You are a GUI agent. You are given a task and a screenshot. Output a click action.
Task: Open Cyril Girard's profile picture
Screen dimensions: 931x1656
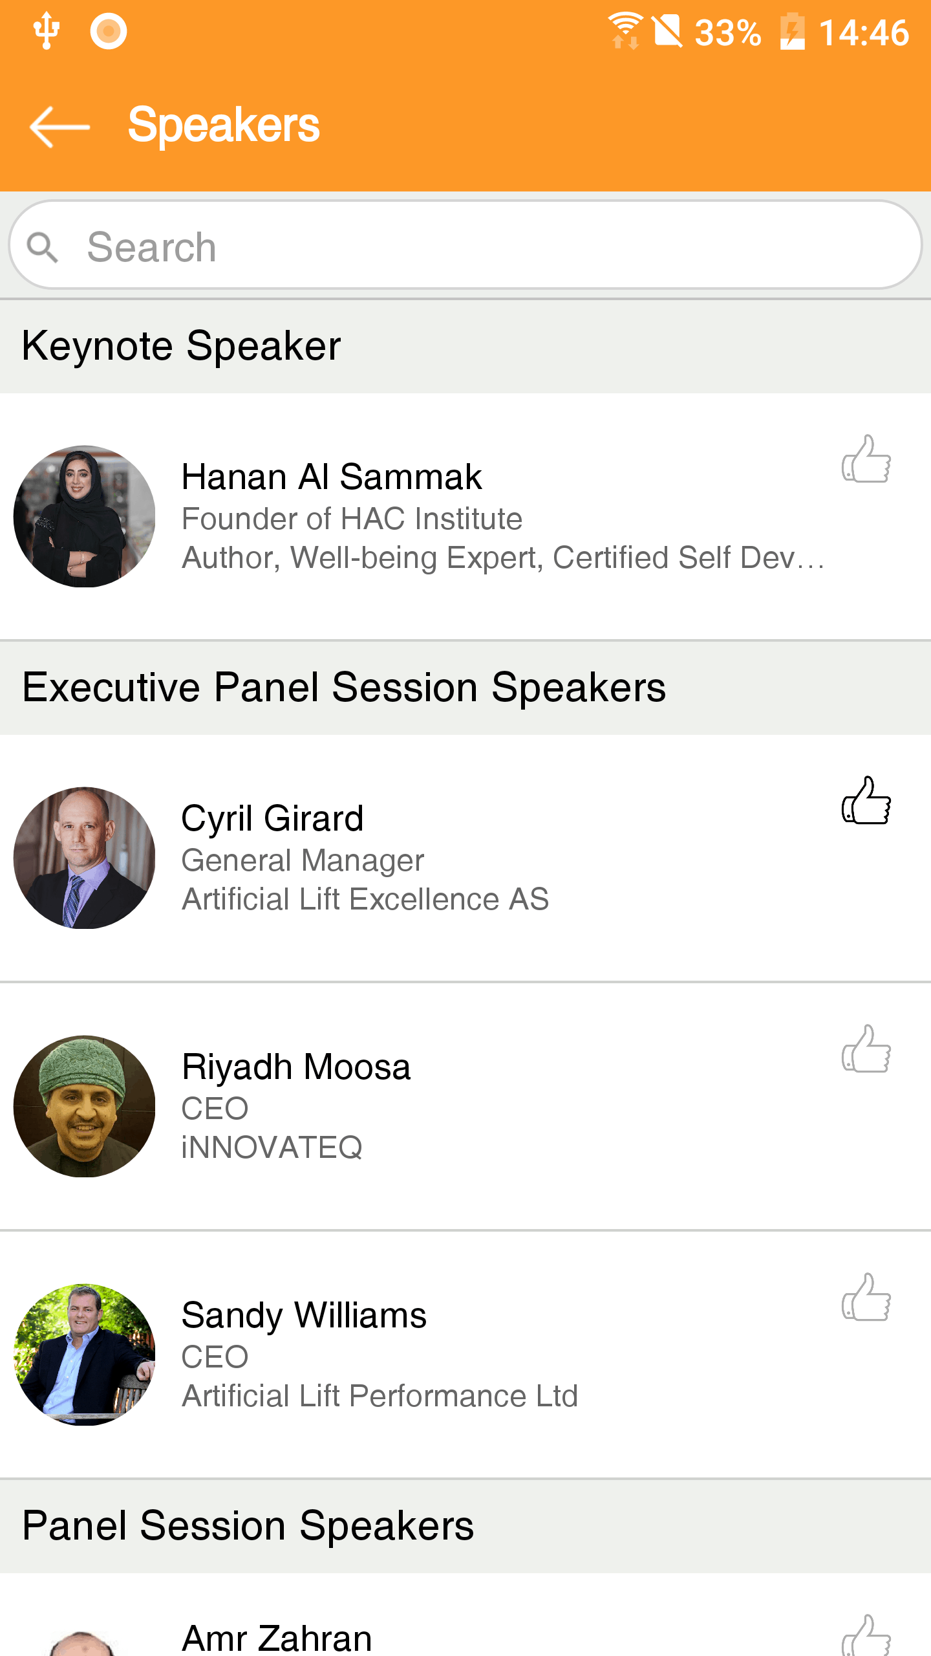click(x=84, y=858)
